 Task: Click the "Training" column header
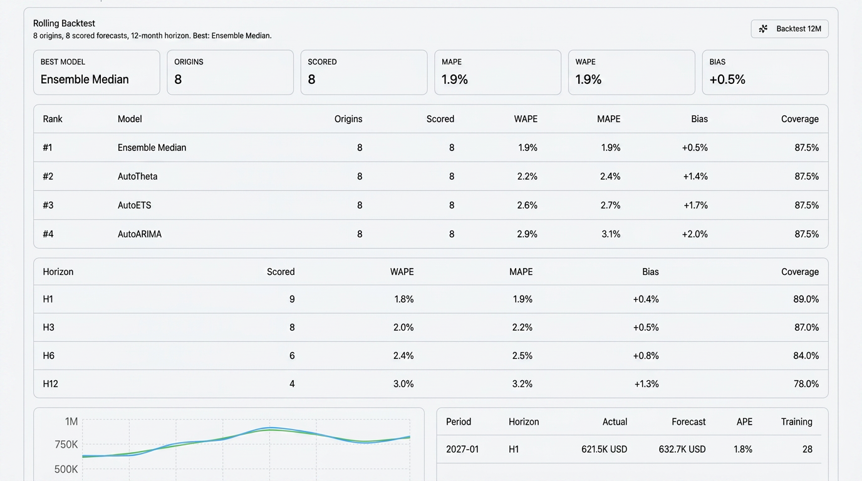797,422
